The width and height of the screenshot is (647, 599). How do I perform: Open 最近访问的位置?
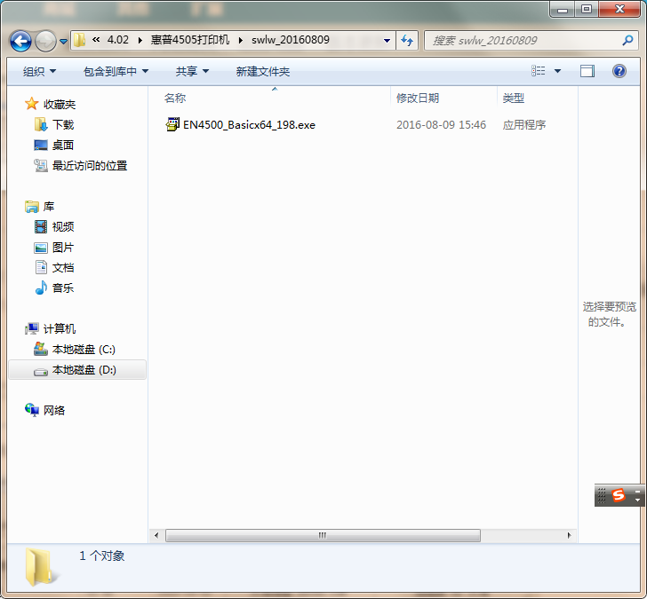[x=90, y=165]
